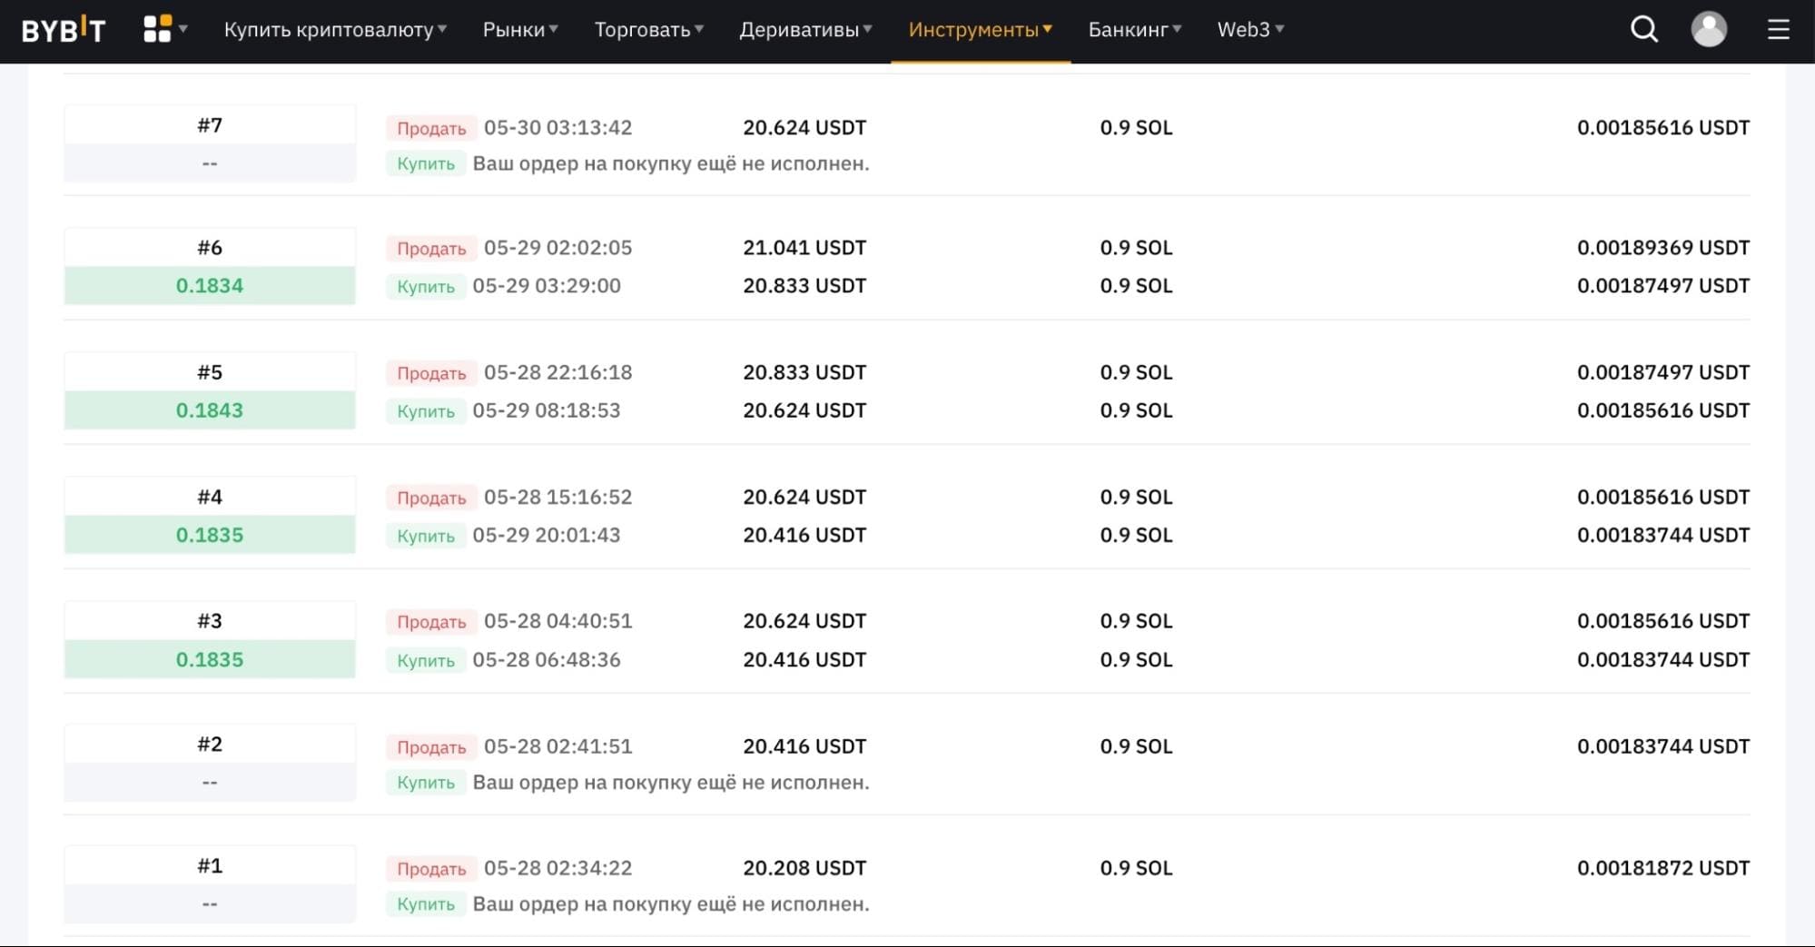
Task: Expand the Web3 dropdown
Action: pyautogui.click(x=1251, y=30)
